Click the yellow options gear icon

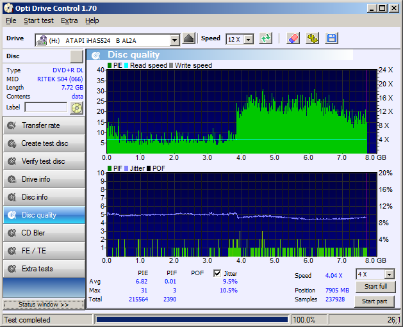click(312, 39)
